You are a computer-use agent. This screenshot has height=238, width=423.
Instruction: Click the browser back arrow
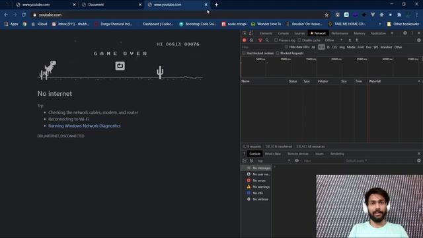tap(6, 15)
